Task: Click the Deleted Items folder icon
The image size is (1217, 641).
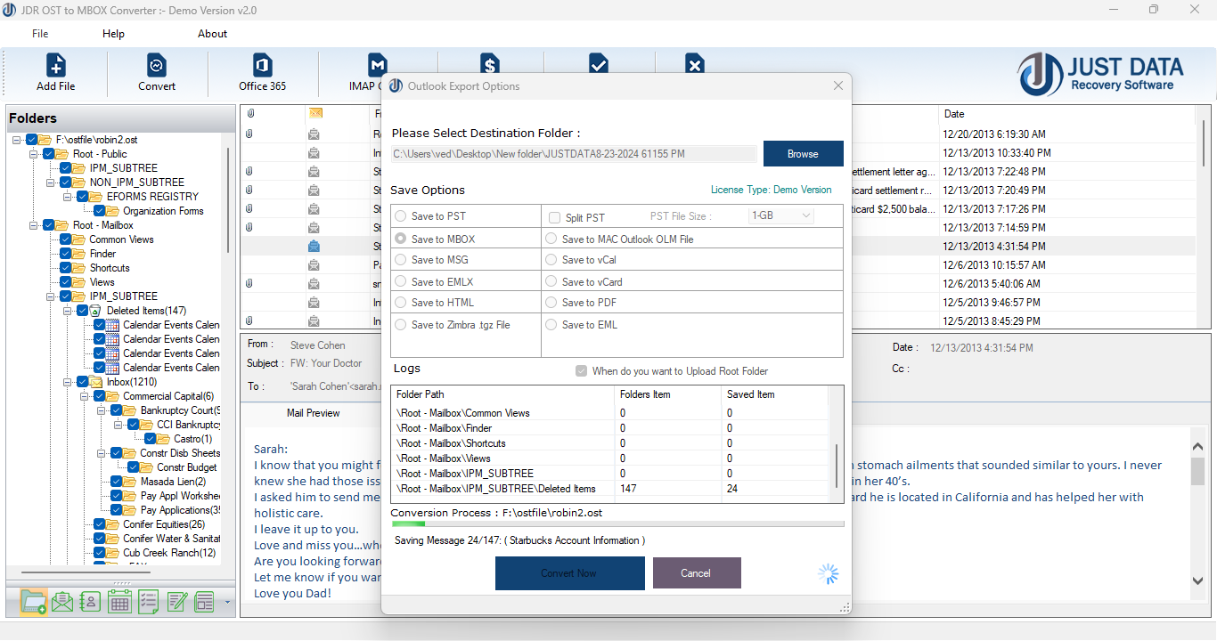Action: (x=95, y=311)
